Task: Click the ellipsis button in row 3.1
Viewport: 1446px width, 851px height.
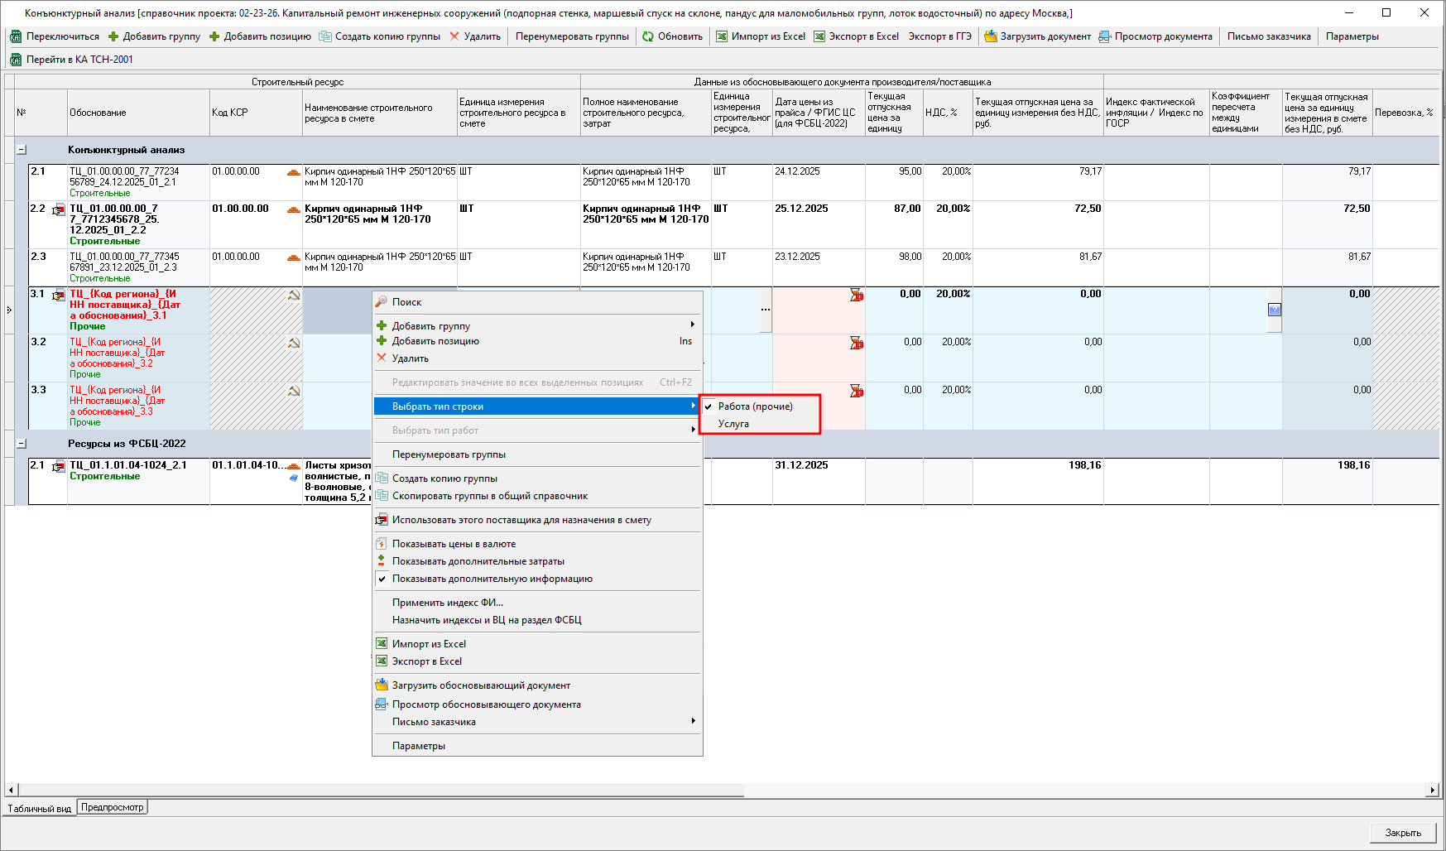Action: pyautogui.click(x=766, y=310)
